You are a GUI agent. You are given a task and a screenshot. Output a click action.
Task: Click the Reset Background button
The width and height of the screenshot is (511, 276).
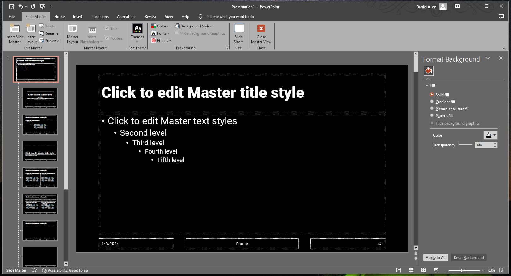pyautogui.click(x=468, y=258)
